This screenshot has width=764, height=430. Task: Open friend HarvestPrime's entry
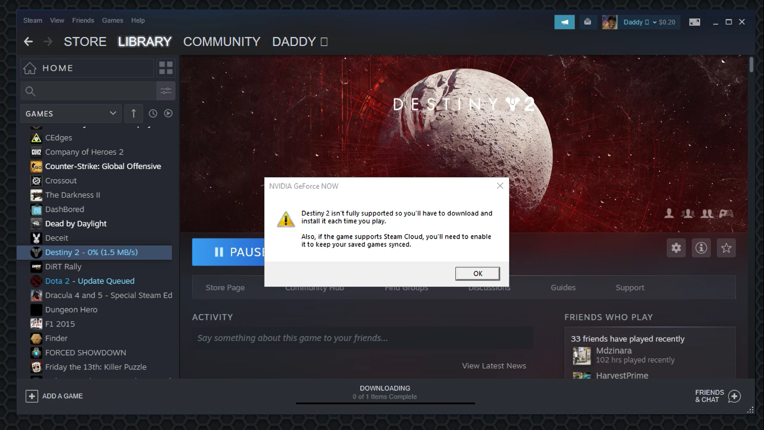(x=650, y=375)
